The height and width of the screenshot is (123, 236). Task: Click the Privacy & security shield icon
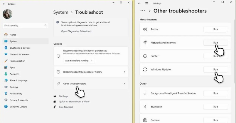(6, 100)
